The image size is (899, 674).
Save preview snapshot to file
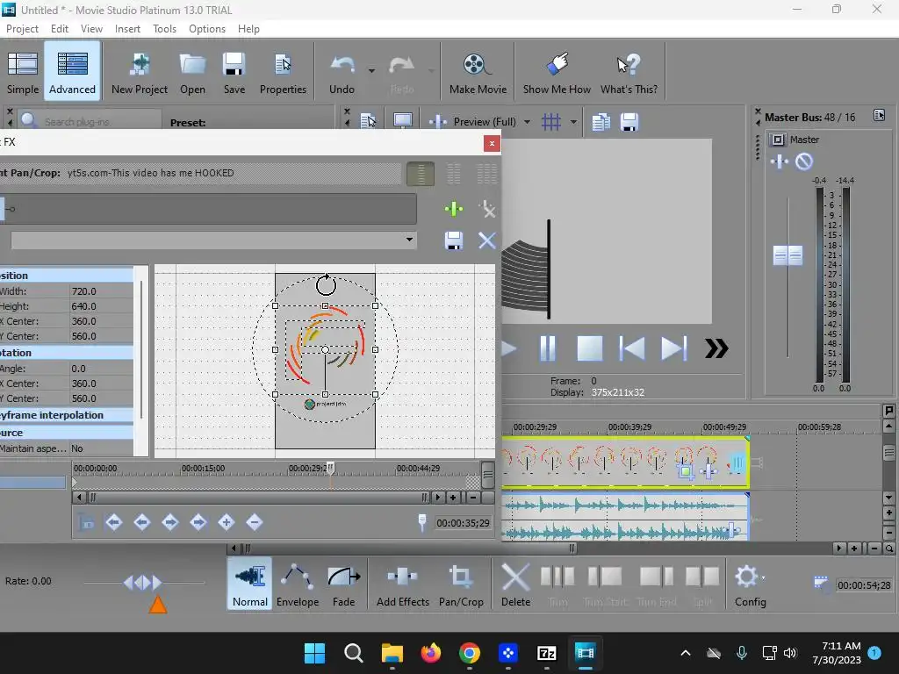(x=629, y=122)
